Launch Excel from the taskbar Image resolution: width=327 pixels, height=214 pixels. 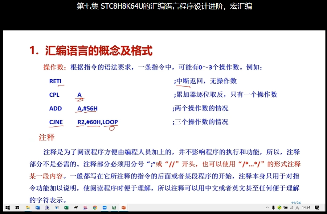(66, 207)
